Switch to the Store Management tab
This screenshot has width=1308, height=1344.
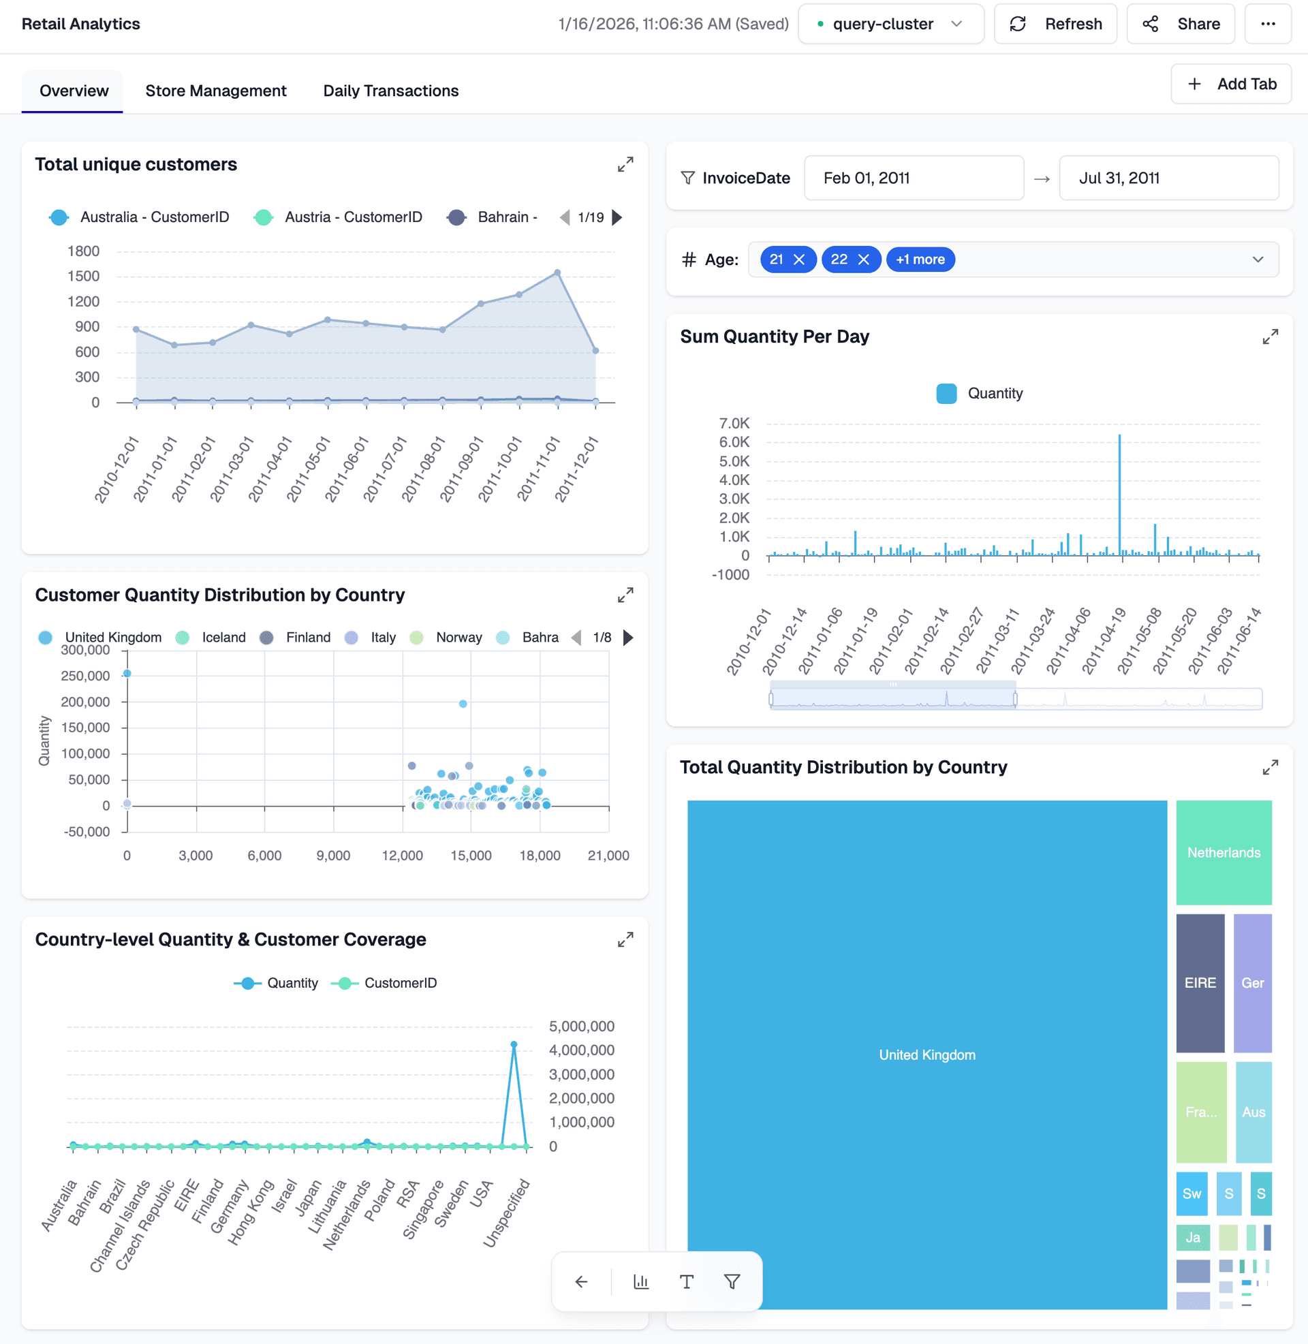point(216,90)
